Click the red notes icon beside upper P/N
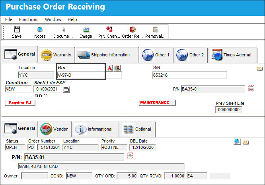The image size is (265, 185). (251, 88)
